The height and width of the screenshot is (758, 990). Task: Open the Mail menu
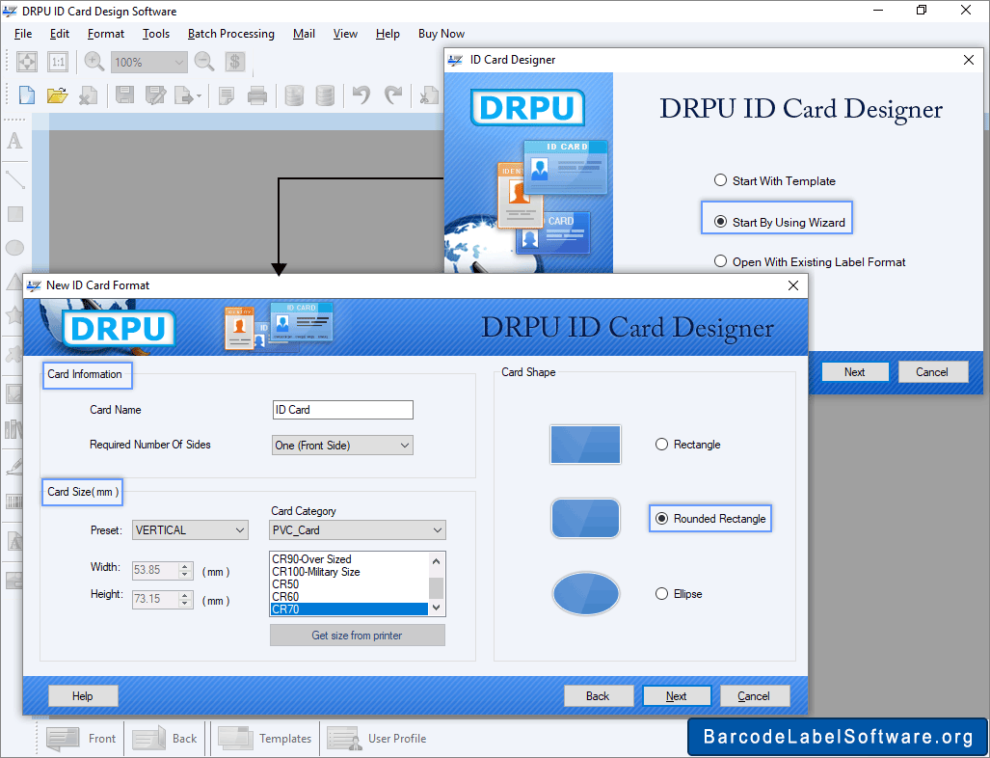[x=304, y=34]
